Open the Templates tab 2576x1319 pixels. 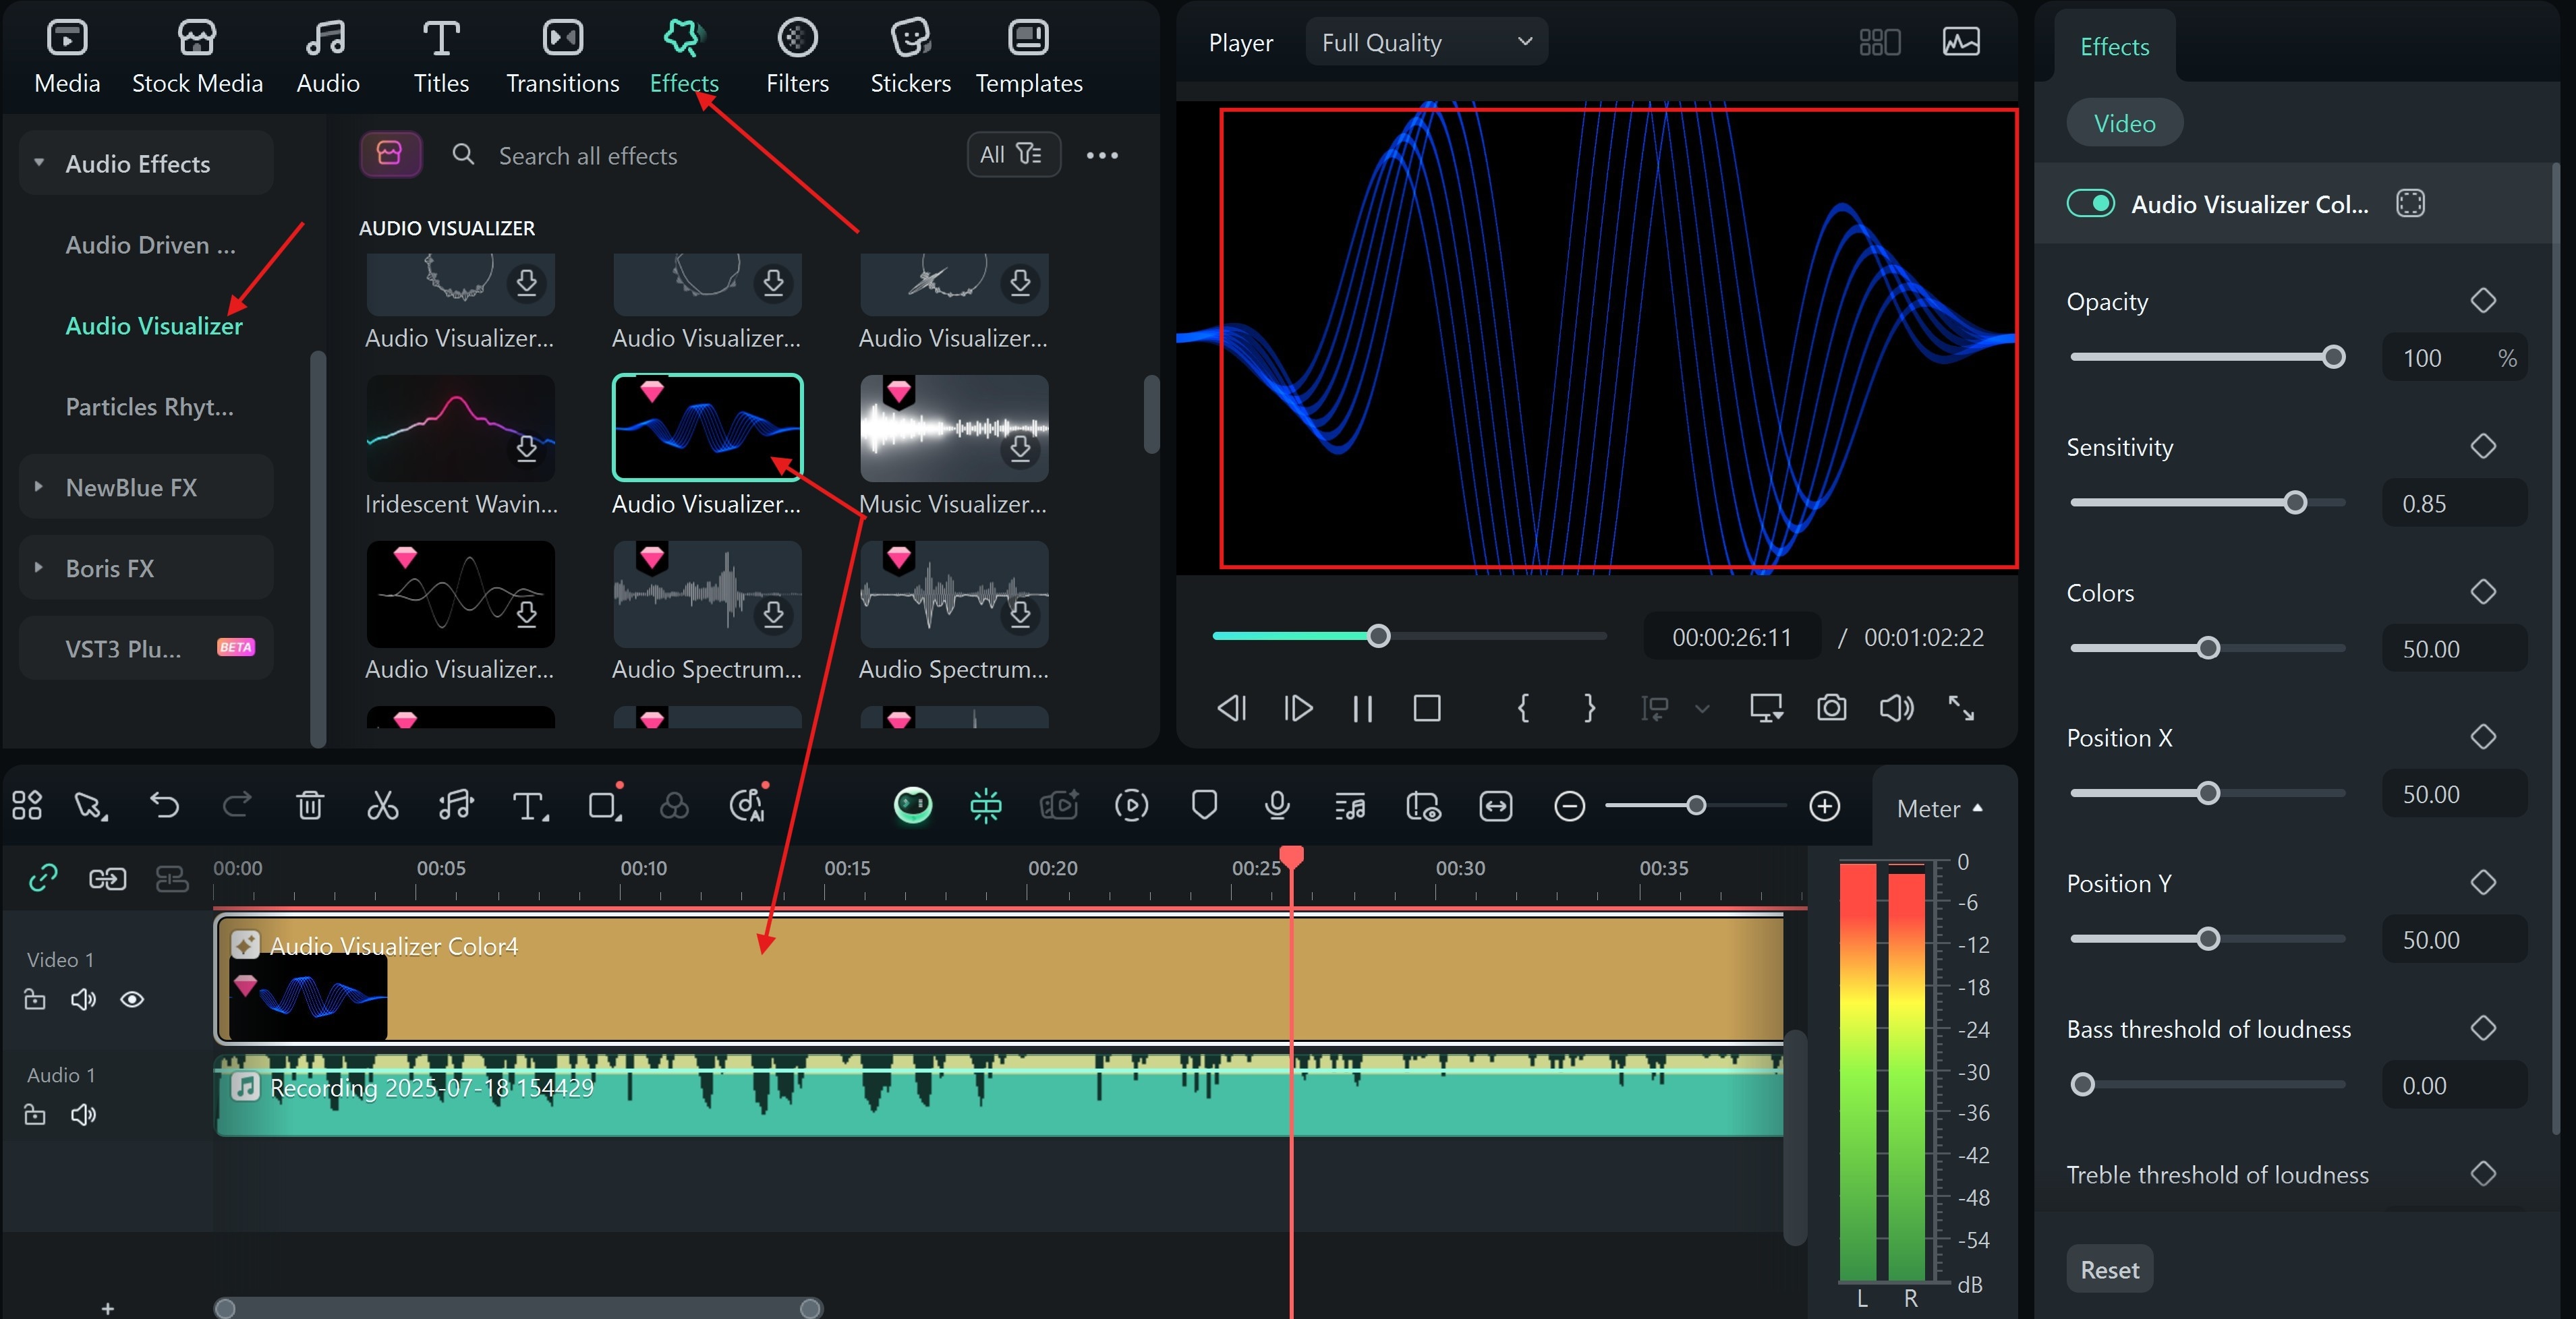pos(1028,57)
